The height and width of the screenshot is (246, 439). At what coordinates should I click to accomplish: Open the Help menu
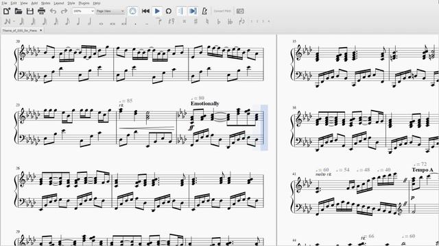96,3
